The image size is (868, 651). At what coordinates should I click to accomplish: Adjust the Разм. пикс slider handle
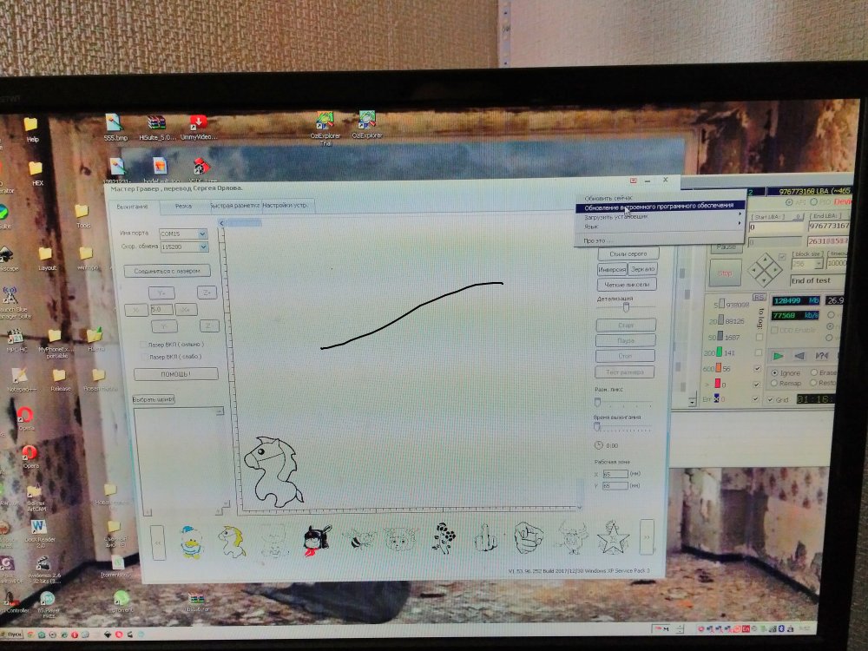(597, 401)
